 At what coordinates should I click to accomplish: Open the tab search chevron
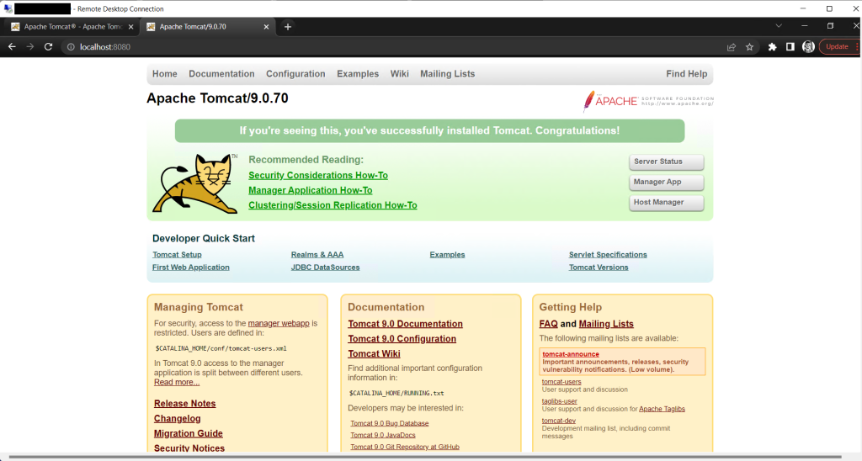pyautogui.click(x=779, y=26)
